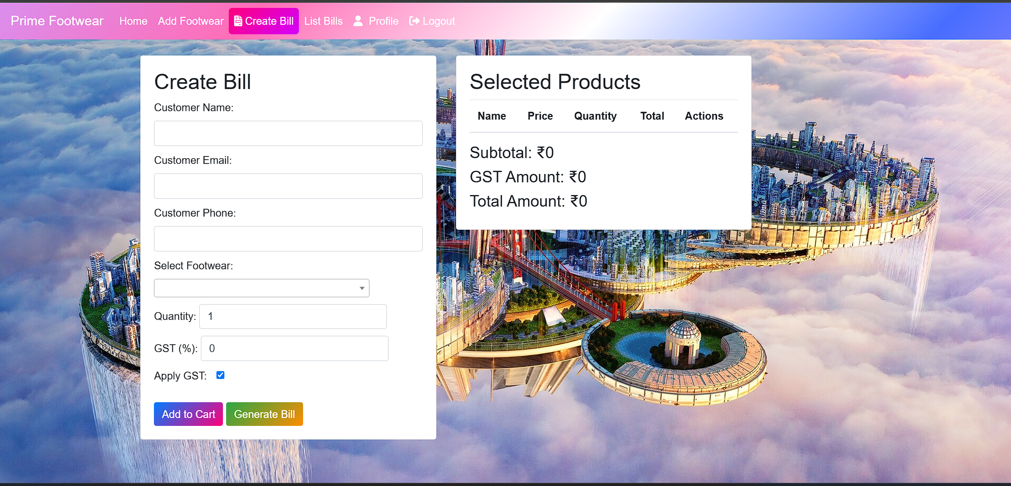
Task: Click the Prime Footwear brand link
Action: tap(57, 21)
